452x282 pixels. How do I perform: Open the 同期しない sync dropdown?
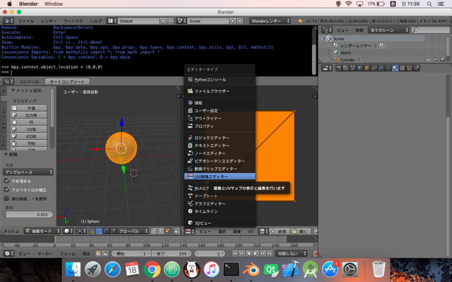pos(291,253)
